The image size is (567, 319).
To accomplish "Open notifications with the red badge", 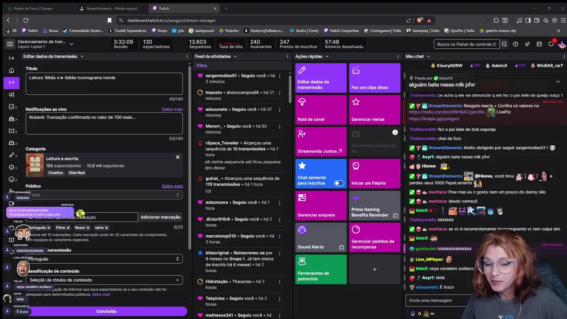I will (551, 43).
